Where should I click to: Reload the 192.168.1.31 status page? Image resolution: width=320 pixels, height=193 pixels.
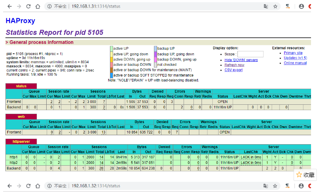(x=28, y=7)
